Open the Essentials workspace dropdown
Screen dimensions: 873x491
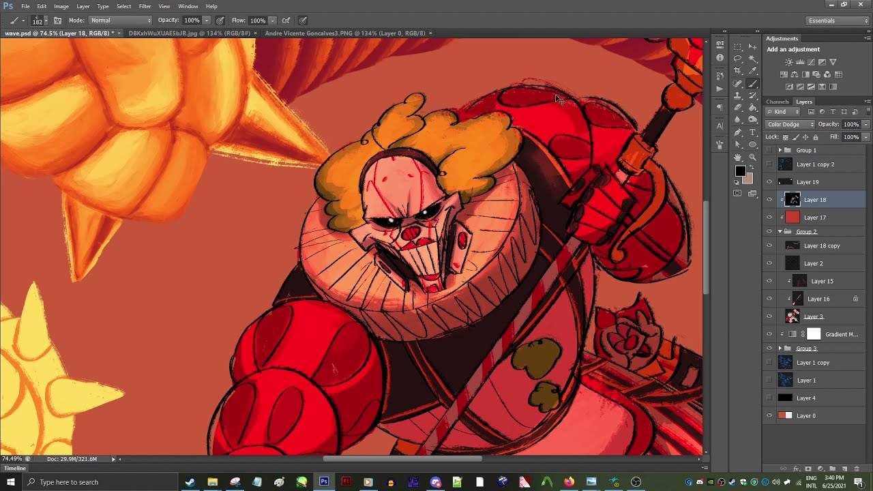coord(838,20)
